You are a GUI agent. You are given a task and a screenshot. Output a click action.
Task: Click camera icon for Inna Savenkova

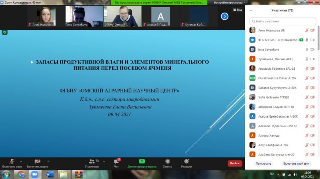click(312, 49)
